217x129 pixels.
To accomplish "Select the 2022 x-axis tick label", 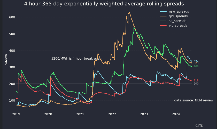I will [x=112, y=114].
